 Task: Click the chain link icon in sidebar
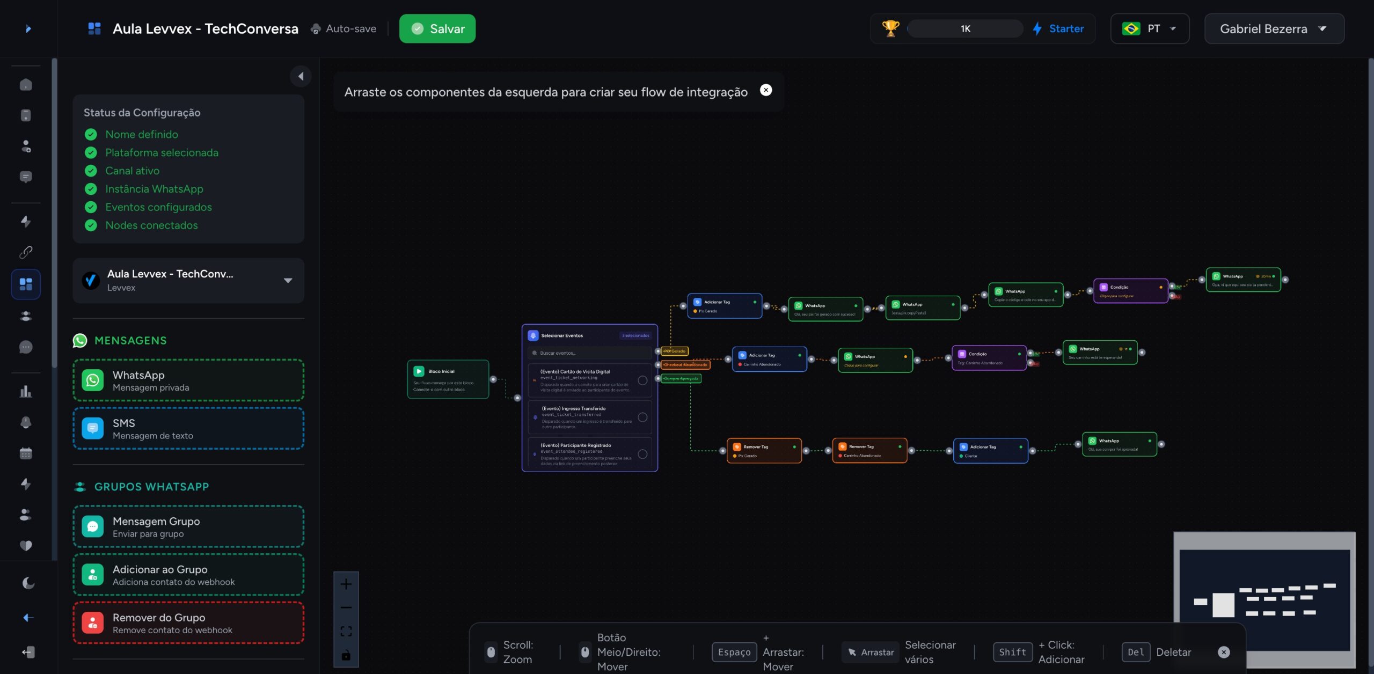click(26, 252)
